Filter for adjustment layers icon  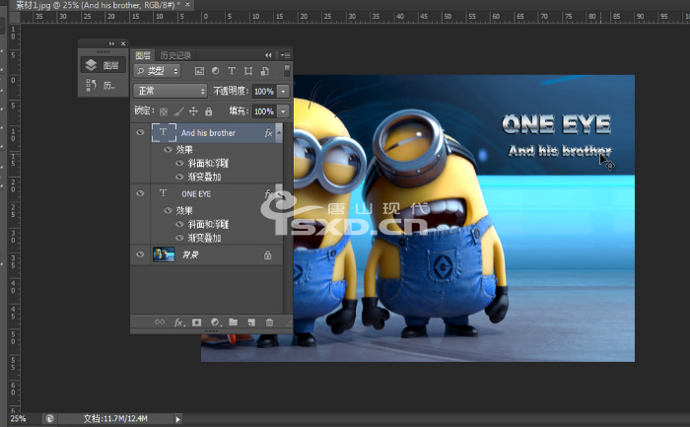coord(215,71)
